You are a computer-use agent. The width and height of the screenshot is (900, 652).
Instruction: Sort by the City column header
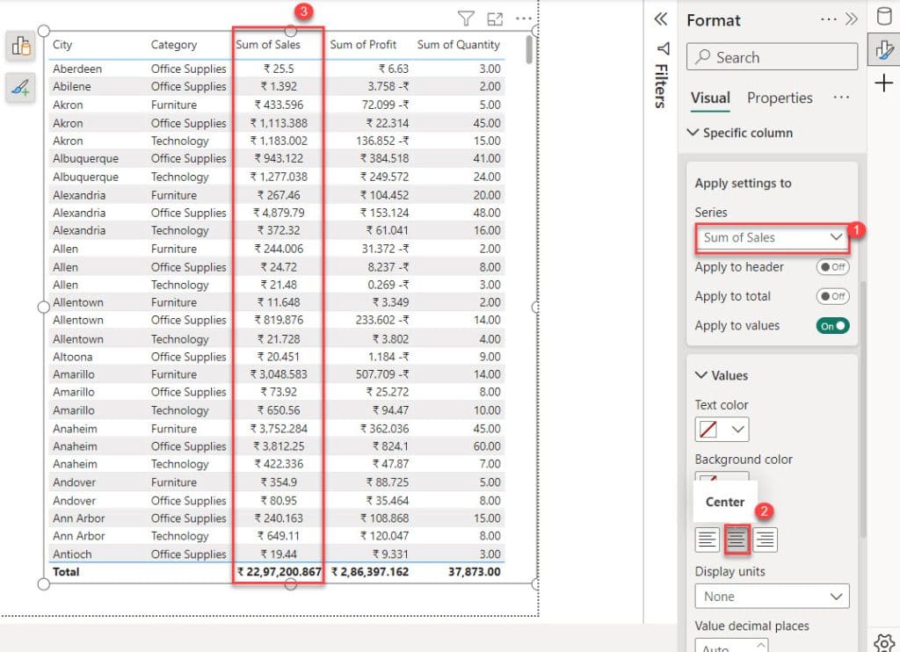(62, 45)
